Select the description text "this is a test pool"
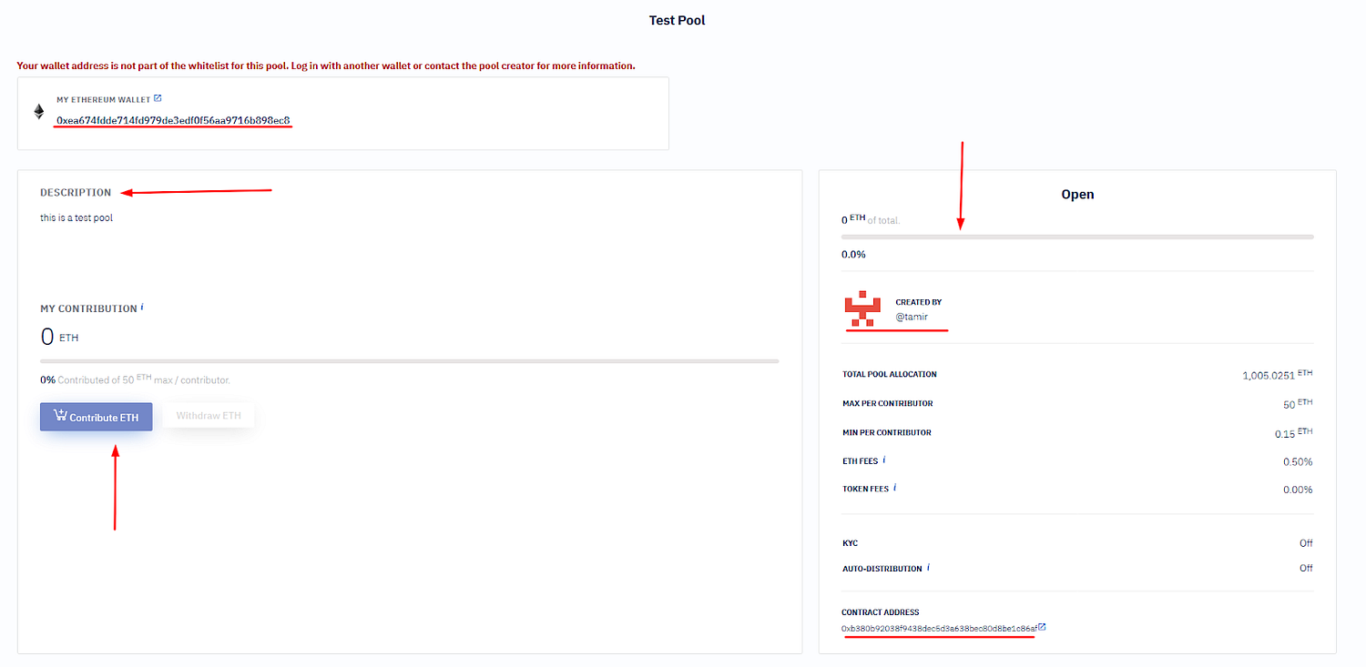The width and height of the screenshot is (1366, 667). click(76, 218)
